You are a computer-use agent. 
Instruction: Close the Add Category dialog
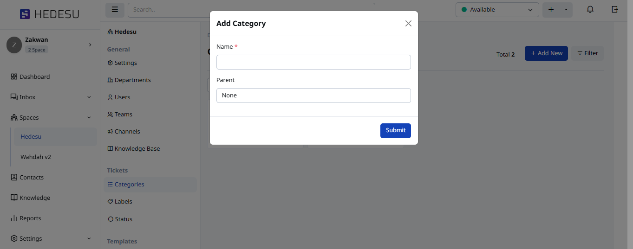(x=408, y=24)
